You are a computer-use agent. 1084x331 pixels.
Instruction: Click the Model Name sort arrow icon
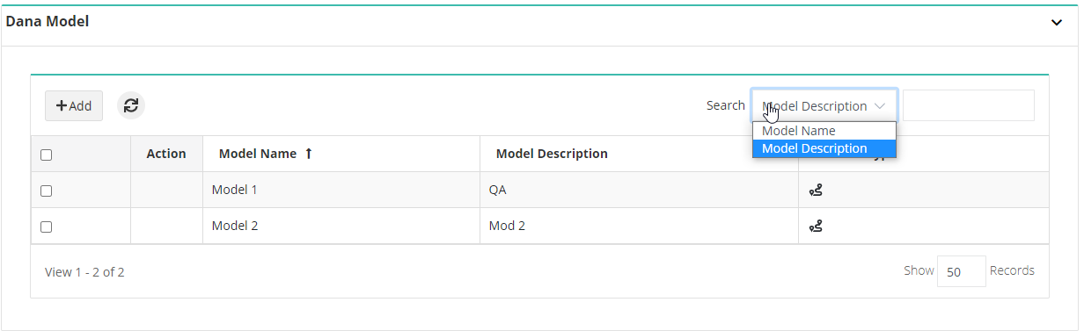click(x=308, y=154)
